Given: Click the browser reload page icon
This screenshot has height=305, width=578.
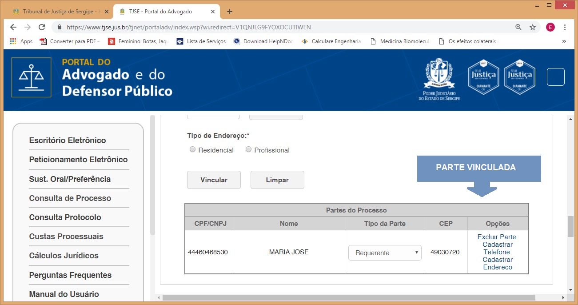Looking at the screenshot, I should point(42,27).
